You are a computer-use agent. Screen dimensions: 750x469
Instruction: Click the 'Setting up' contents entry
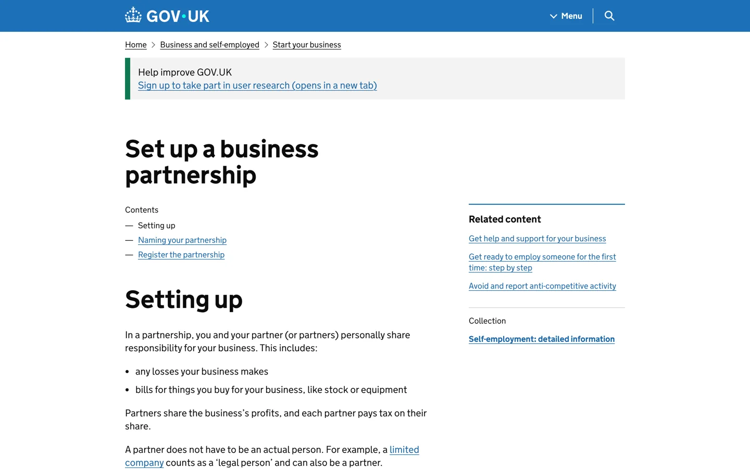[157, 226]
